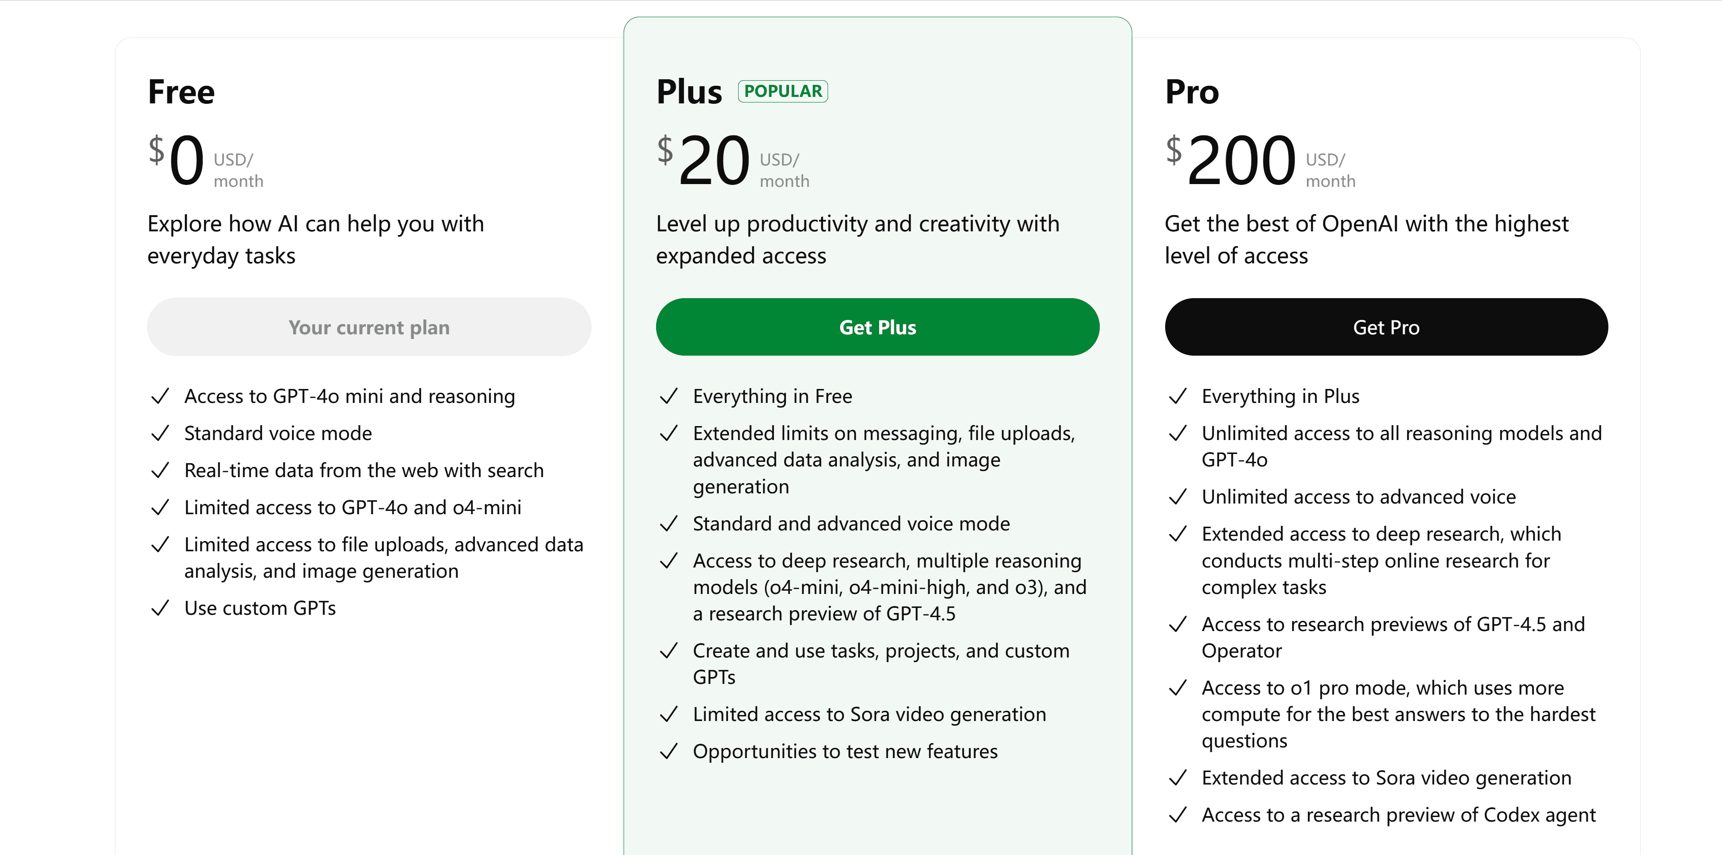This screenshot has width=1722, height=855.
Task: Click checkmark beside Opportunities to test new features
Action: (669, 752)
